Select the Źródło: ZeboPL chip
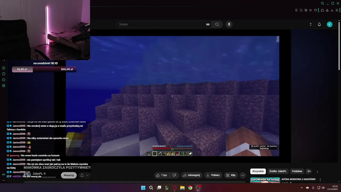 coord(278,171)
